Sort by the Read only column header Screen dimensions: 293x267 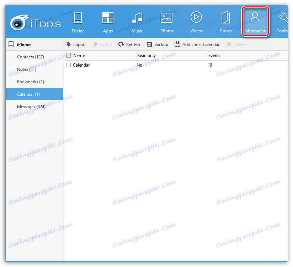146,56
